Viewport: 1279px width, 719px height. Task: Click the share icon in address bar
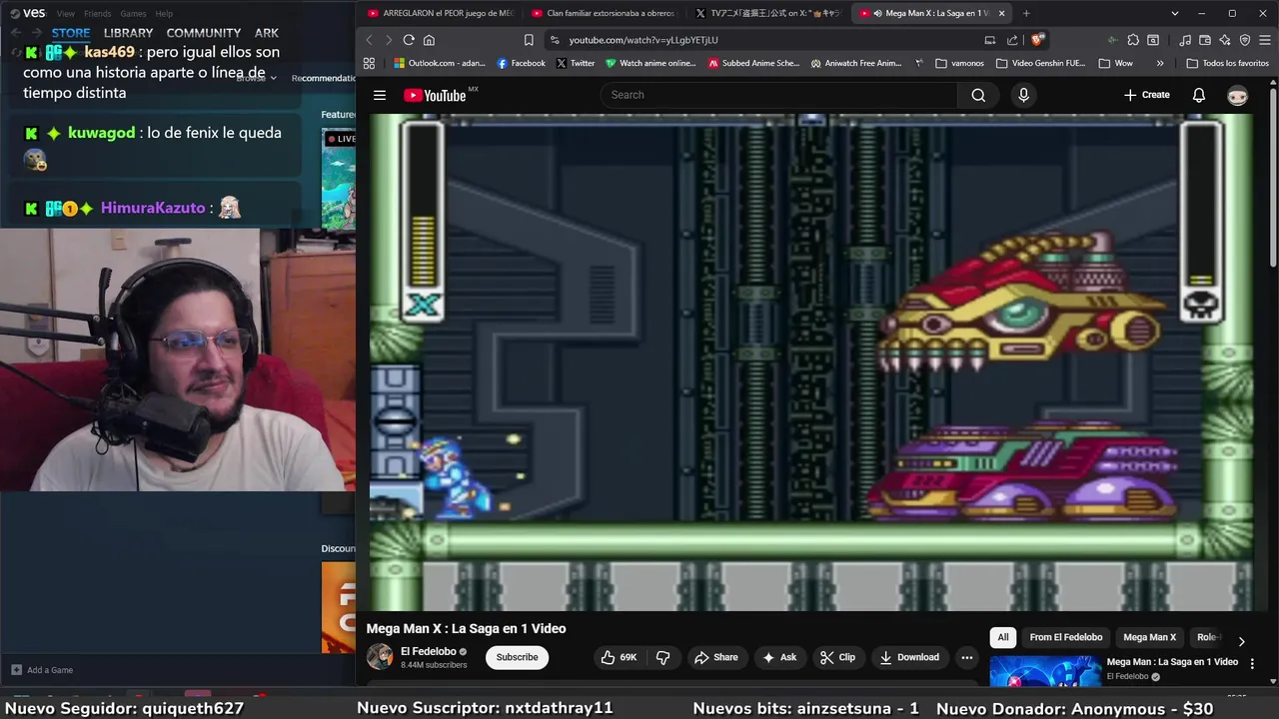[x=1012, y=40]
